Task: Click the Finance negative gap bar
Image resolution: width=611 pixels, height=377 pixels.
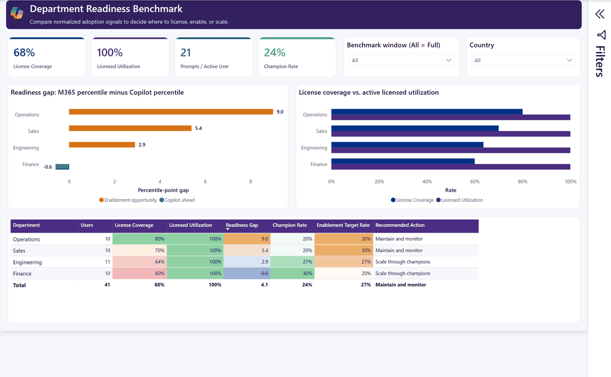Action: [62, 167]
